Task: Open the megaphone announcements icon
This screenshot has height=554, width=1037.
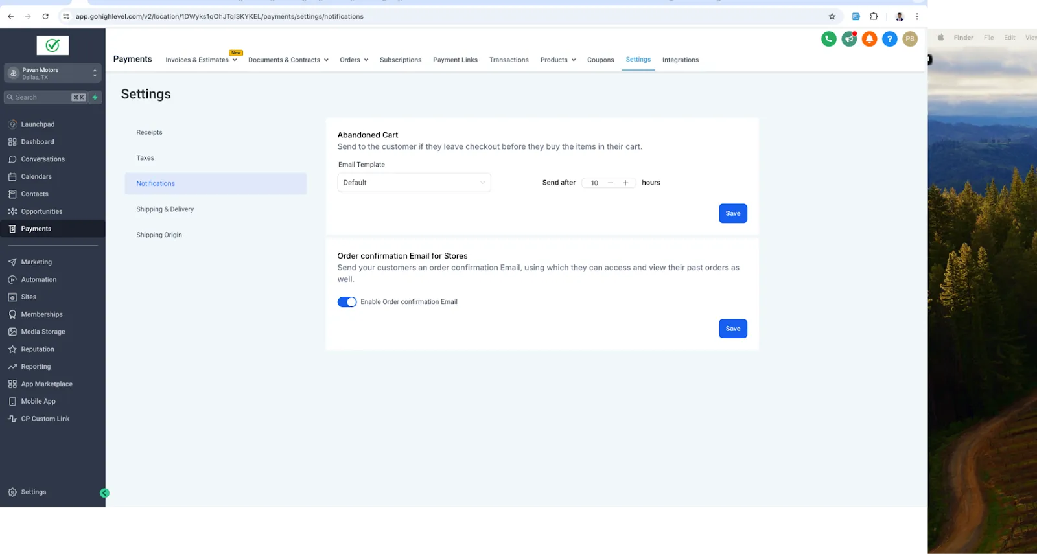Action: [849, 39]
